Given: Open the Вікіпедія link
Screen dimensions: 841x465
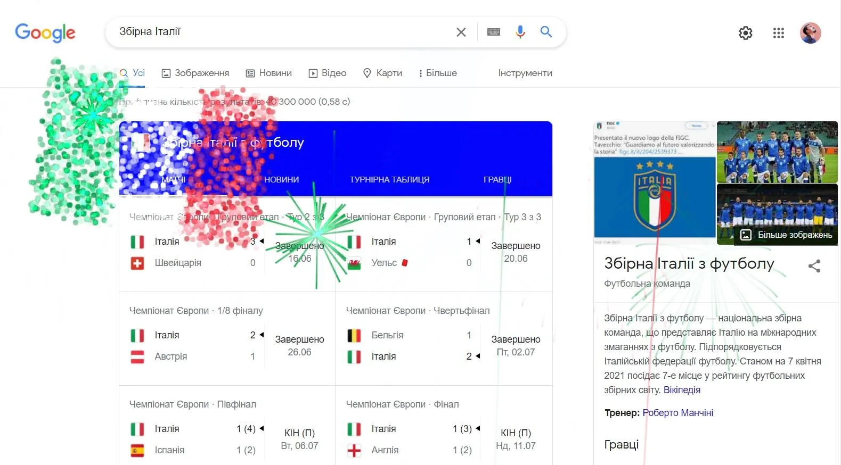Looking at the screenshot, I should (682, 390).
